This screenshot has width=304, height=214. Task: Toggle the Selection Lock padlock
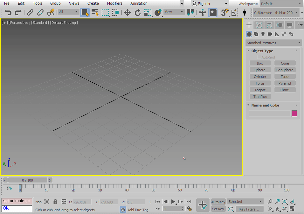(55, 202)
